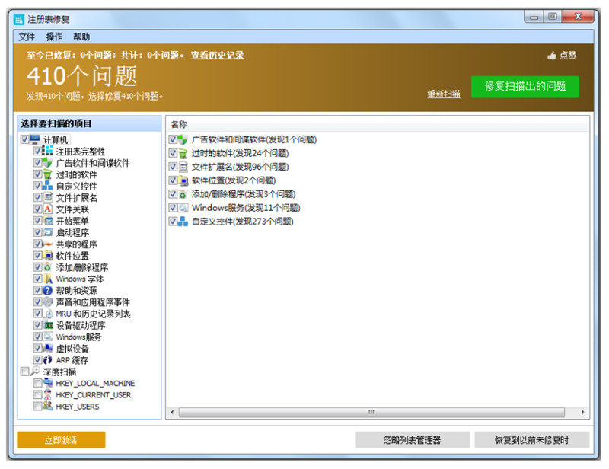Open the 操作 menu
The image size is (609, 469).
[53, 36]
